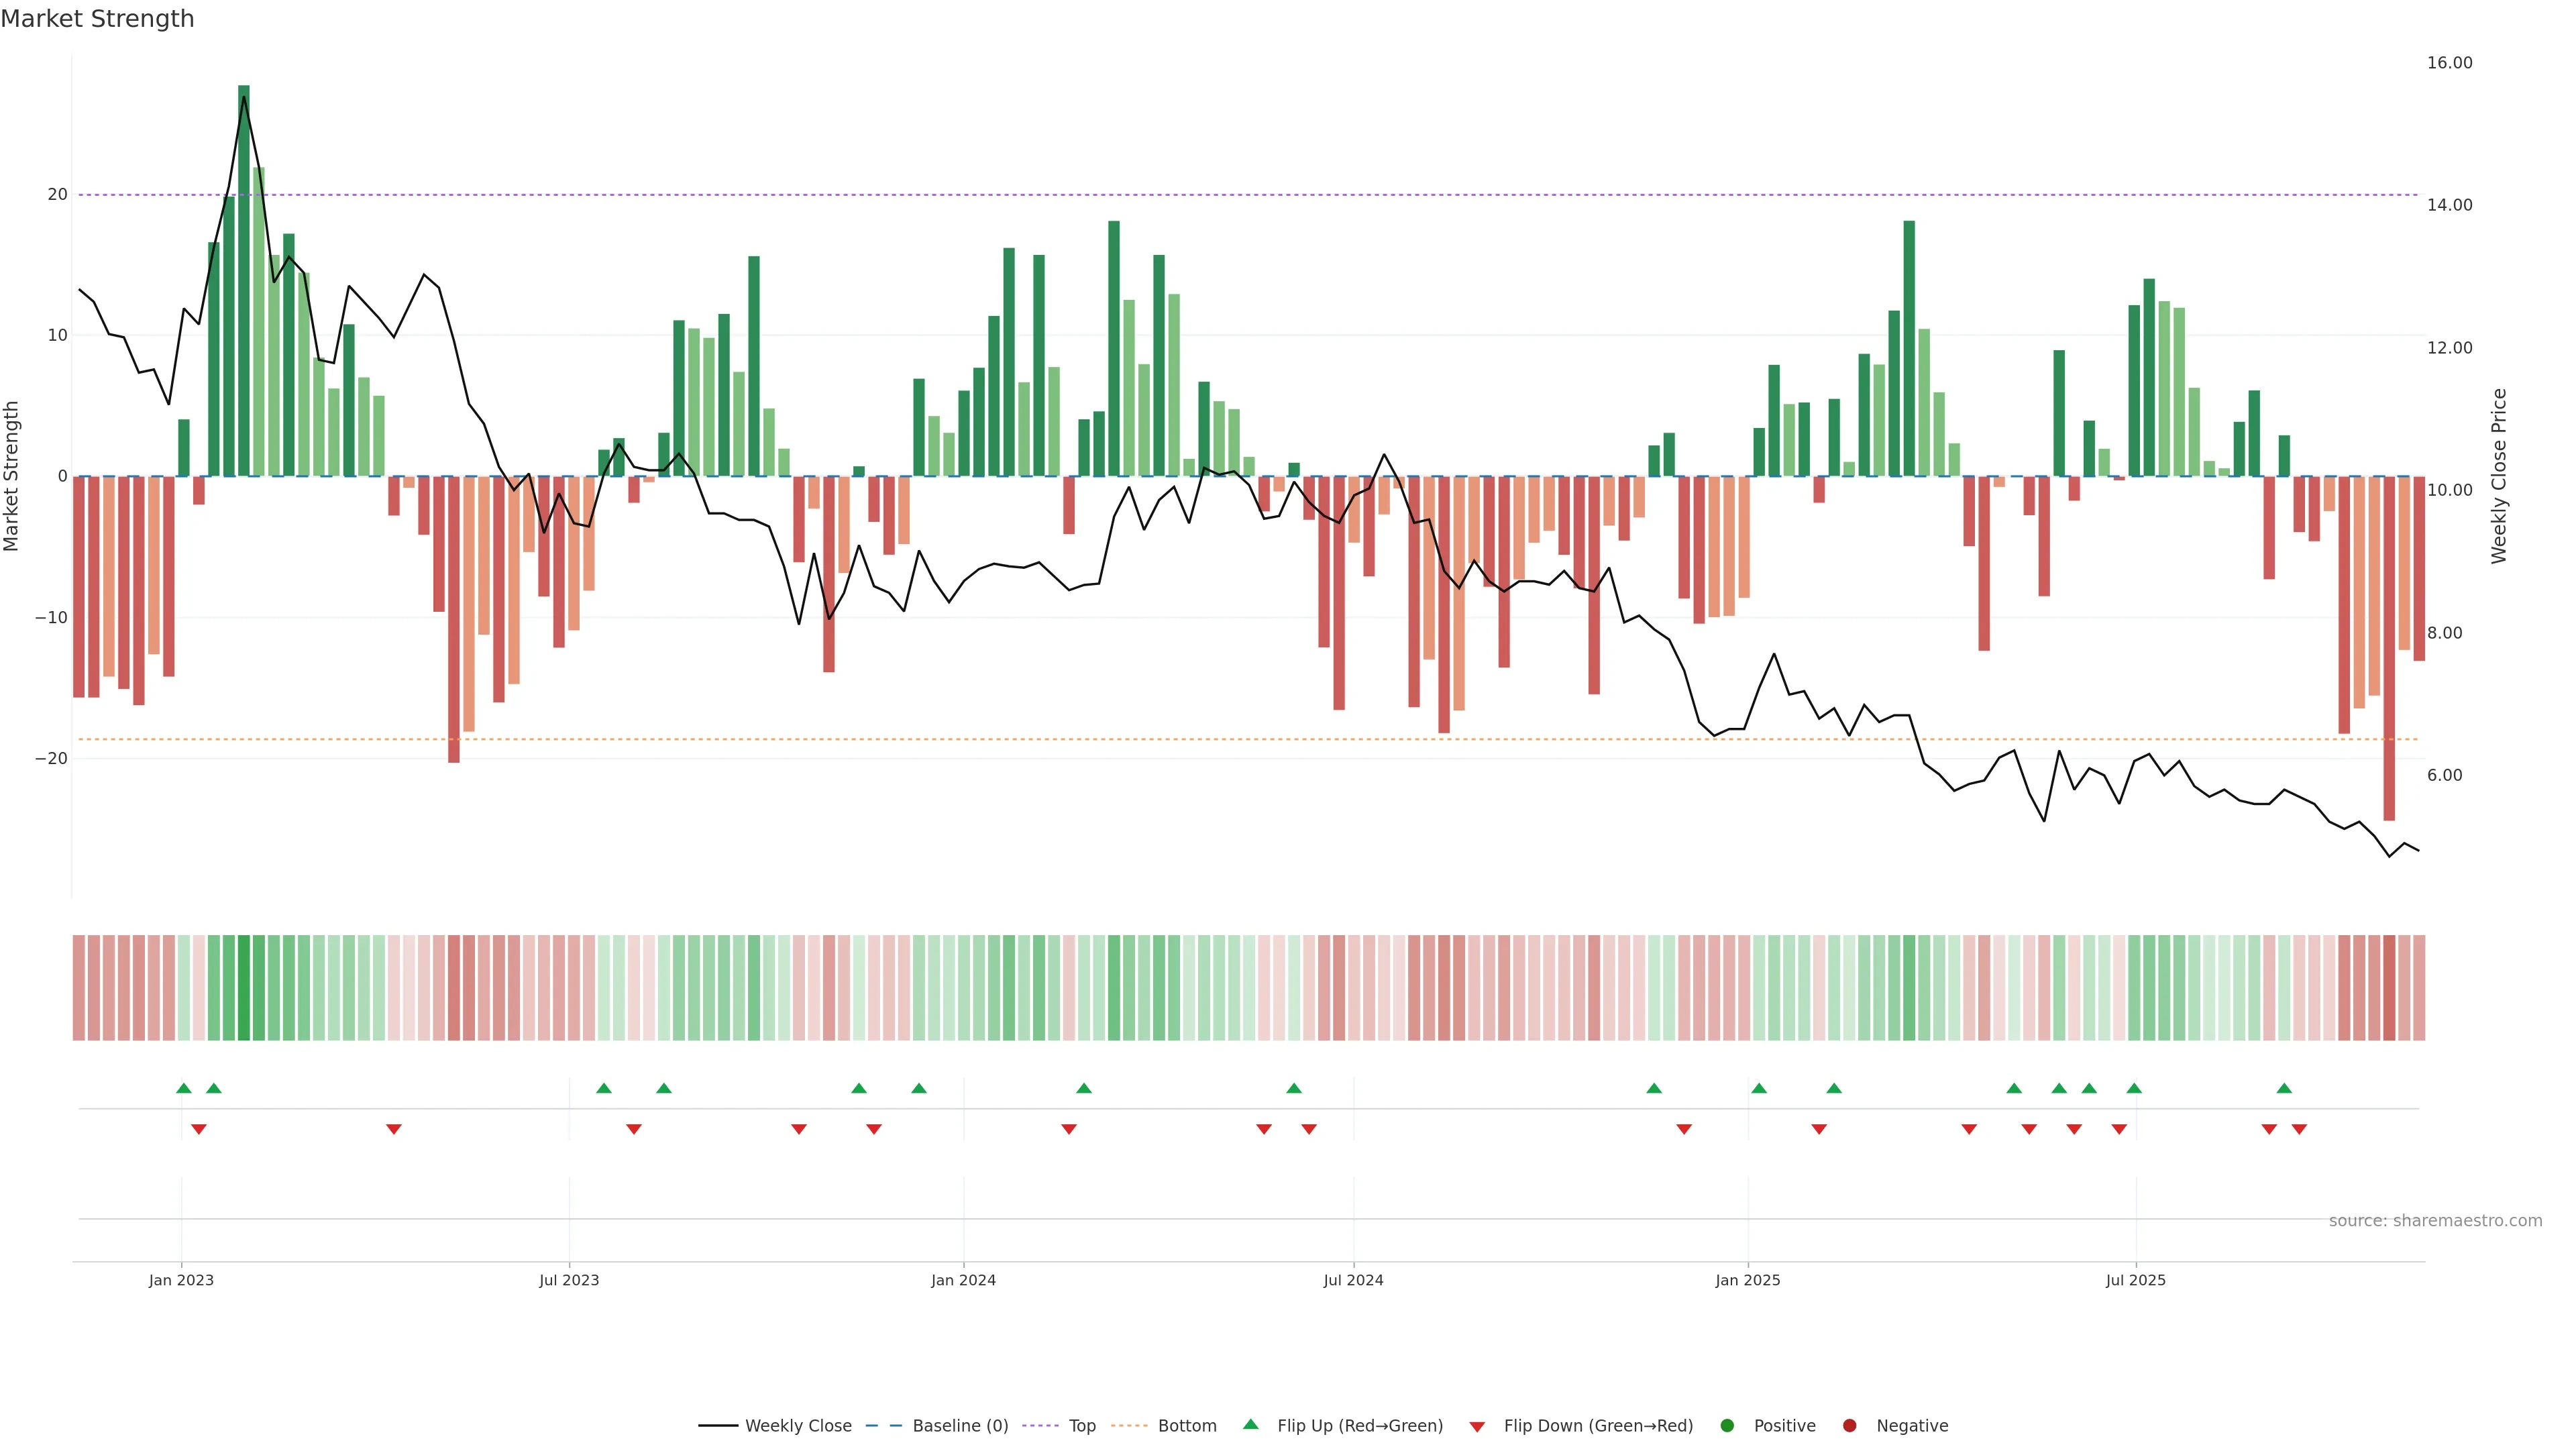Click the green Flip Up triangle in legend

point(1250,1424)
